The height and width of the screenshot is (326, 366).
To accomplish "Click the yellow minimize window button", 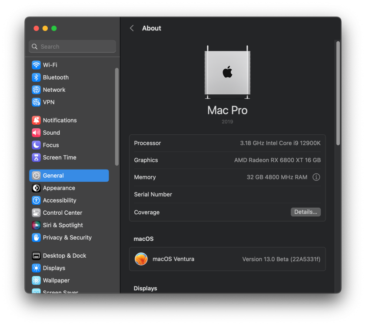I will (45, 28).
